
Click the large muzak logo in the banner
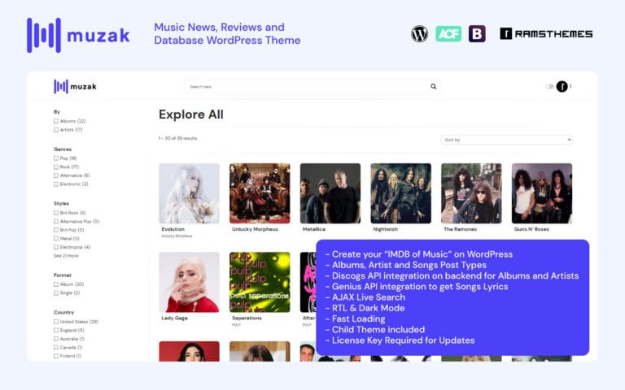tap(78, 35)
